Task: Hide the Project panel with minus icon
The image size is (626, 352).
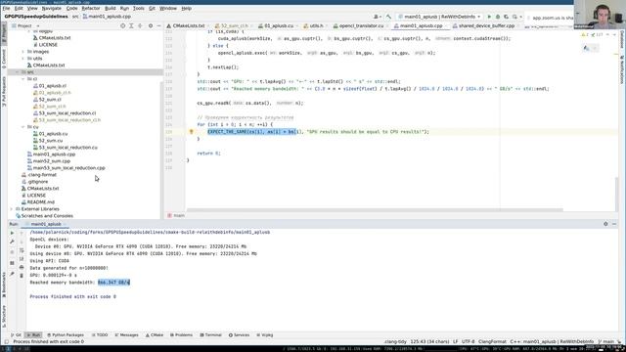Action: tap(158, 26)
